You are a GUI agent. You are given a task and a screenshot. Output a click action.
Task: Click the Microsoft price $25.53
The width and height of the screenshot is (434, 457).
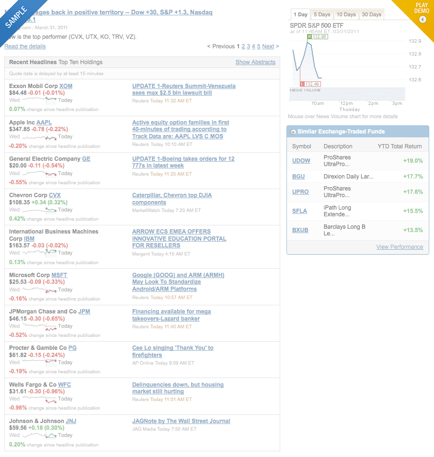click(x=18, y=282)
